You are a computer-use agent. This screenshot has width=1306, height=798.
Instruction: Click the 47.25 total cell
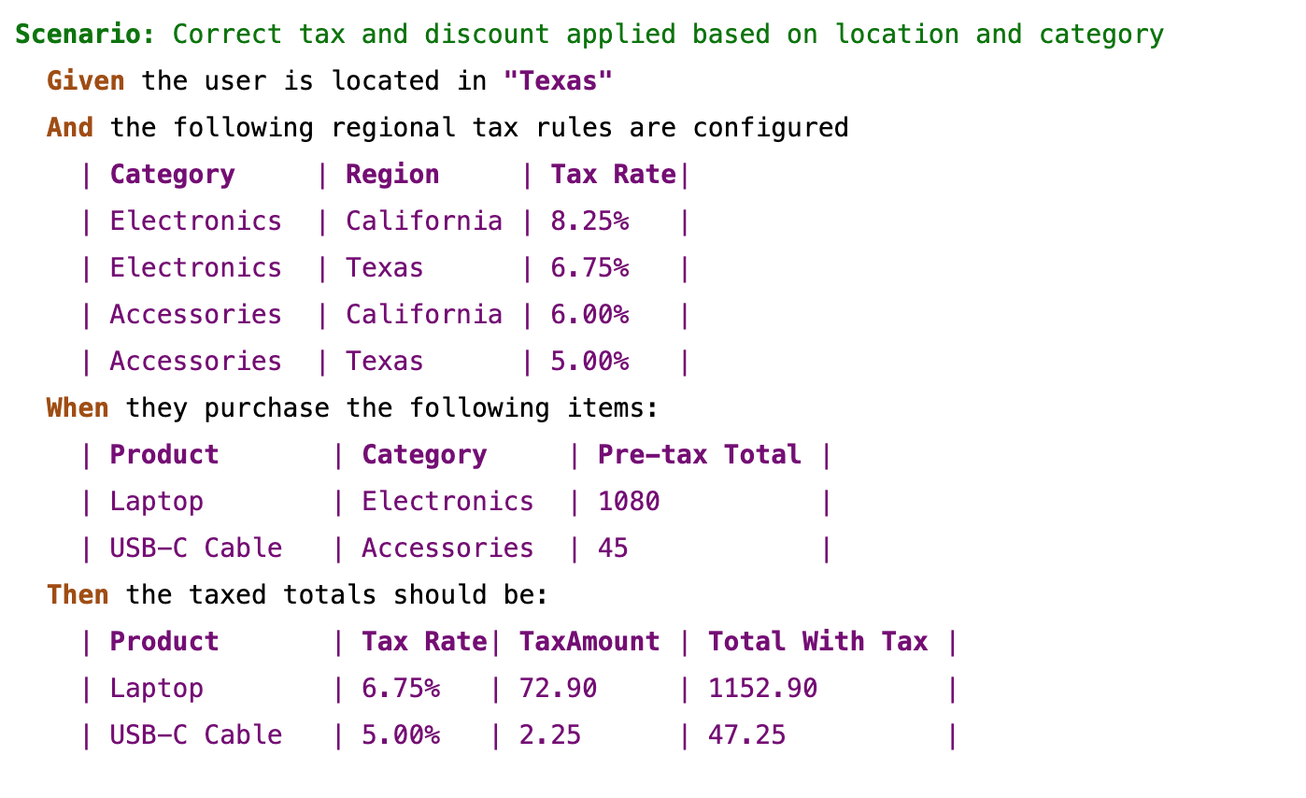click(746, 735)
